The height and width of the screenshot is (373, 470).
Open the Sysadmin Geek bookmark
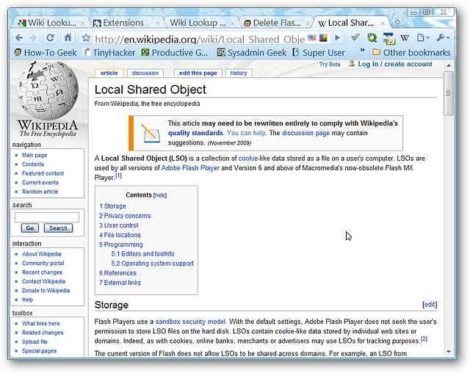(251, 53)
